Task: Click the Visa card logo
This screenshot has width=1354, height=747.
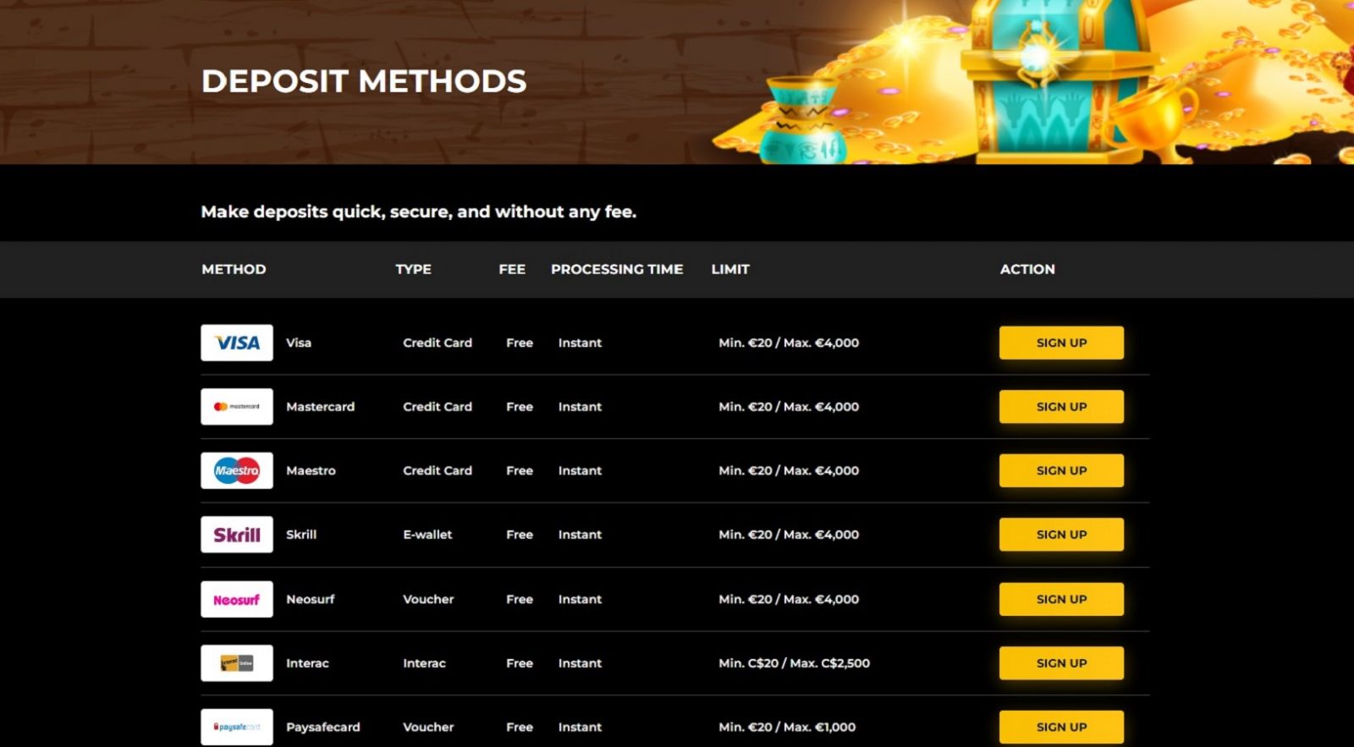Action: coord(237,343)
